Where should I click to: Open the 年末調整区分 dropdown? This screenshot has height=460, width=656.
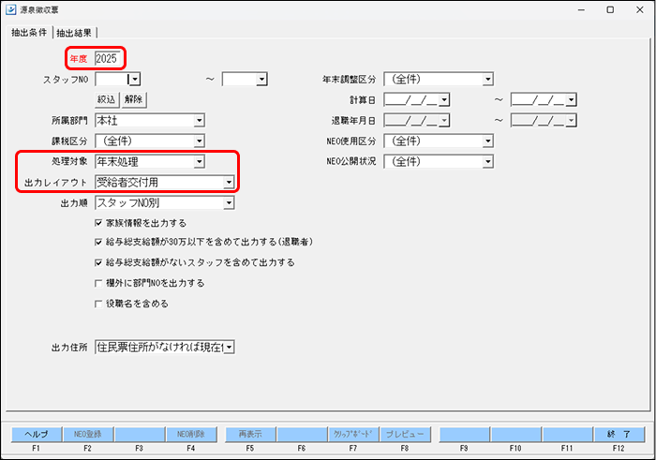click(x=488, y=79)
